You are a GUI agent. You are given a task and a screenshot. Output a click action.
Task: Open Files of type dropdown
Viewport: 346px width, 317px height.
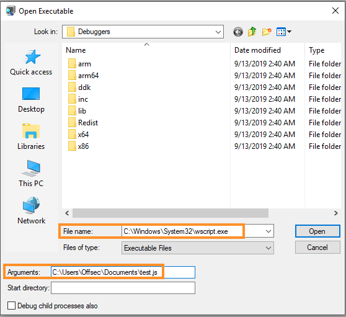(x=198, y=248)
